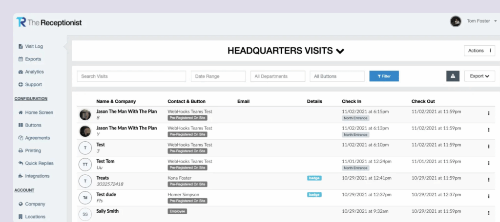Click the badge tag in Test dude row
The height and width of the screenshot is (222, 500).
click(x=314, y=195)
